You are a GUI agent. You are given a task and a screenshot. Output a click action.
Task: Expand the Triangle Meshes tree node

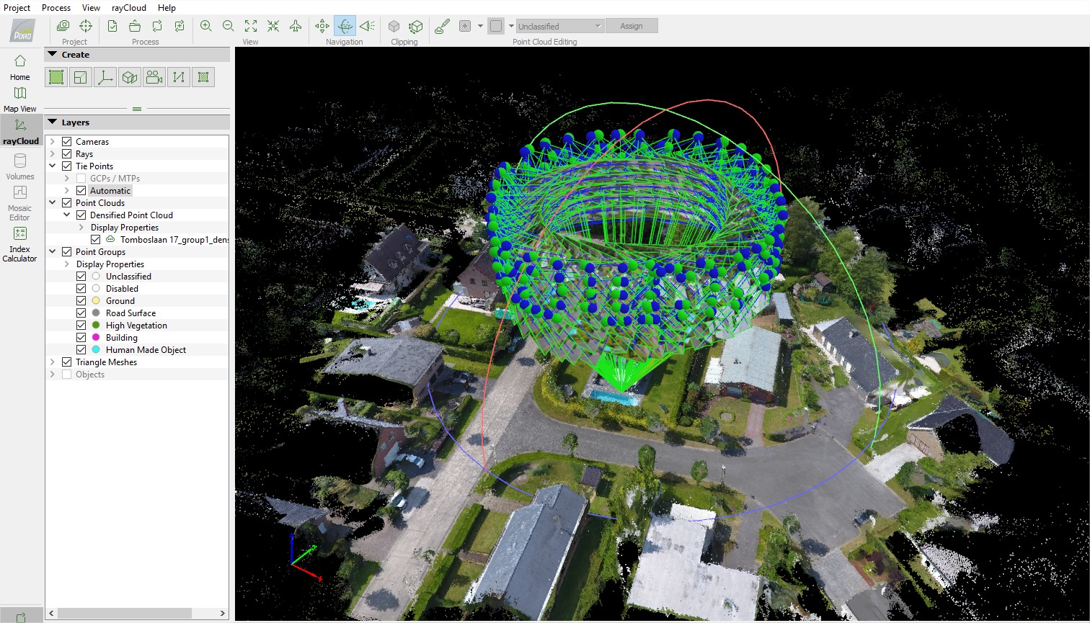(x=53, y=362)
